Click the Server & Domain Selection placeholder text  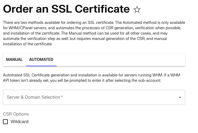pyautogui.click(x=33, y=97)
